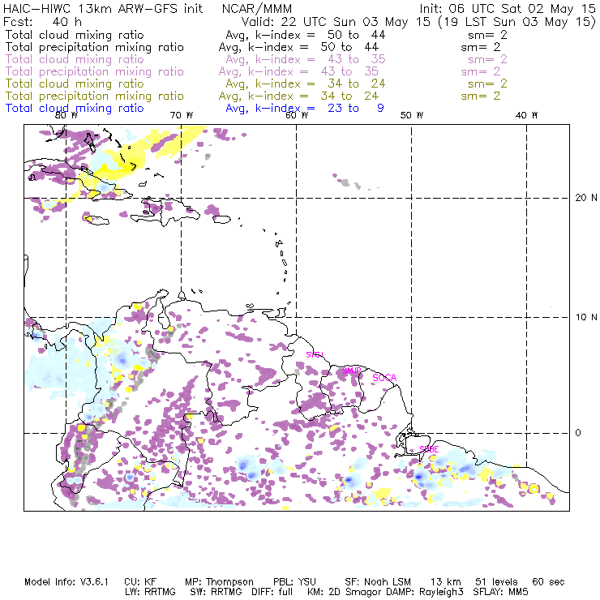
Task: Click the '70 W' longitude label
Action: click(x=182, y=115)
